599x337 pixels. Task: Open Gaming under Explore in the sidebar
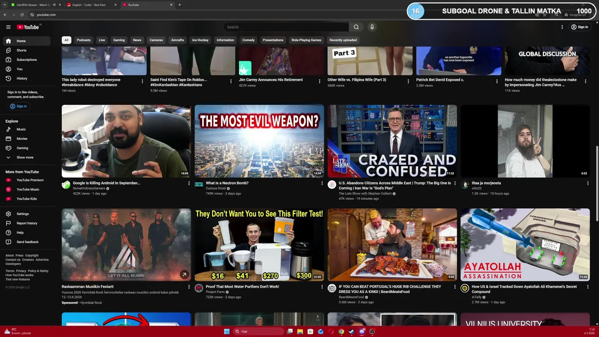tap(26, 148)
